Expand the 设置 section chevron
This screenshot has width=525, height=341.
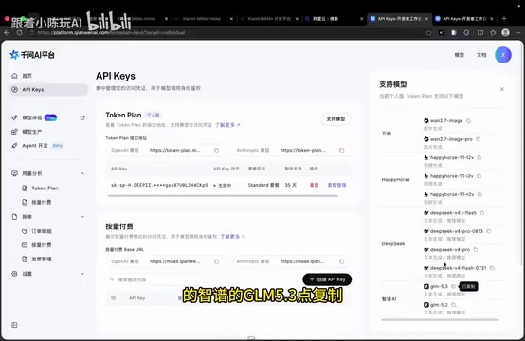[82, 274]
